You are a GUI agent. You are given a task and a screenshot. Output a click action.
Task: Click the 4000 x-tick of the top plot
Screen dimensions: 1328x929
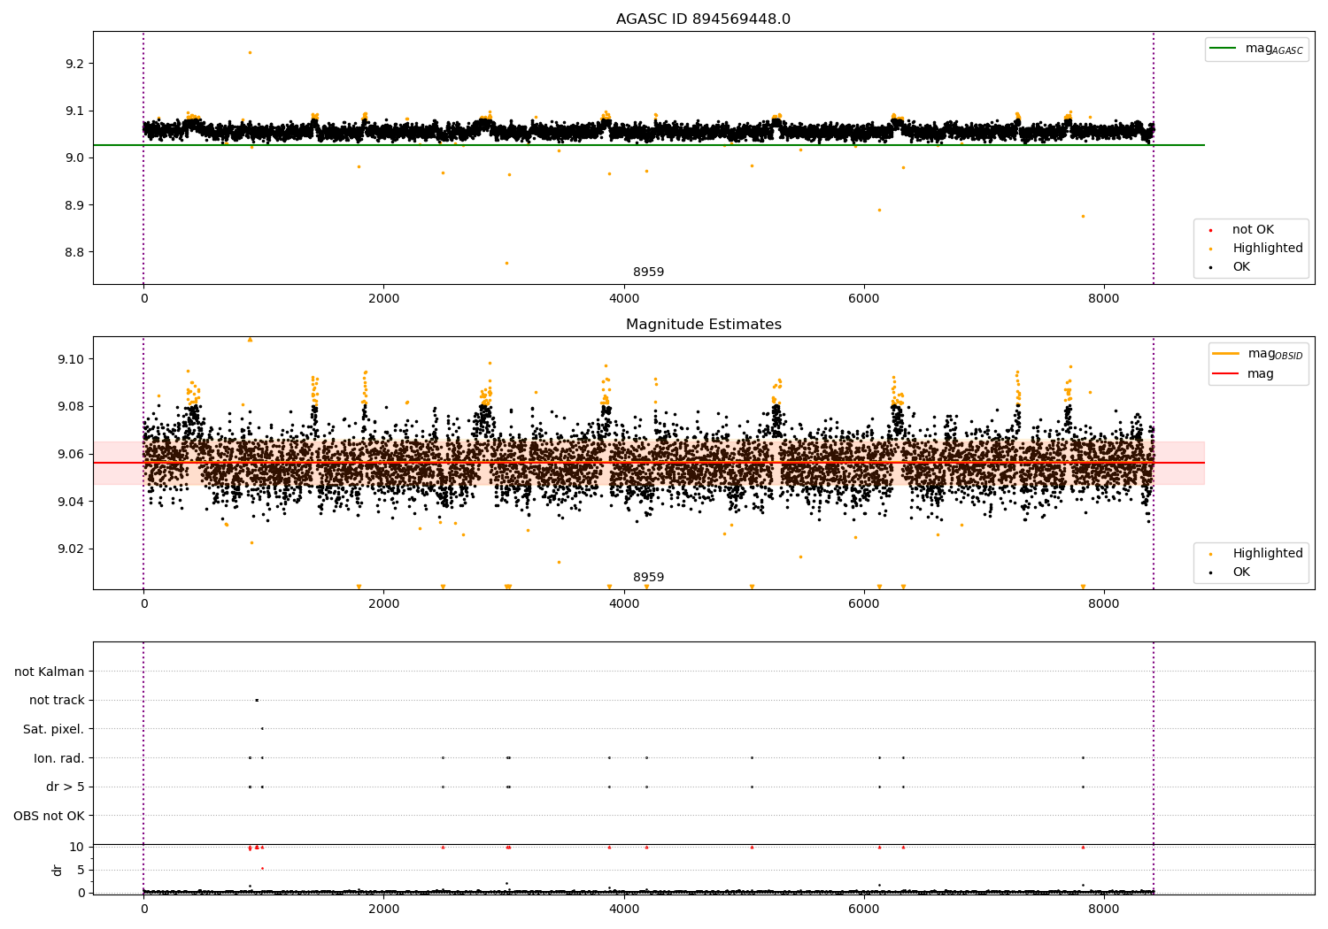tap(624, 298)
